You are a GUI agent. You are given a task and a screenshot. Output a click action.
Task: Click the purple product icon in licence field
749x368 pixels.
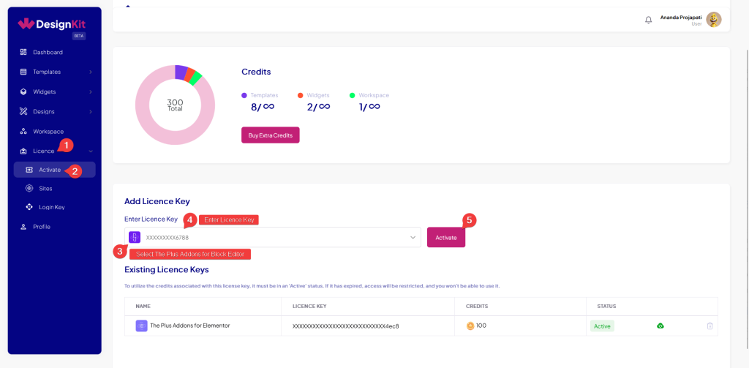coord(135,237)
